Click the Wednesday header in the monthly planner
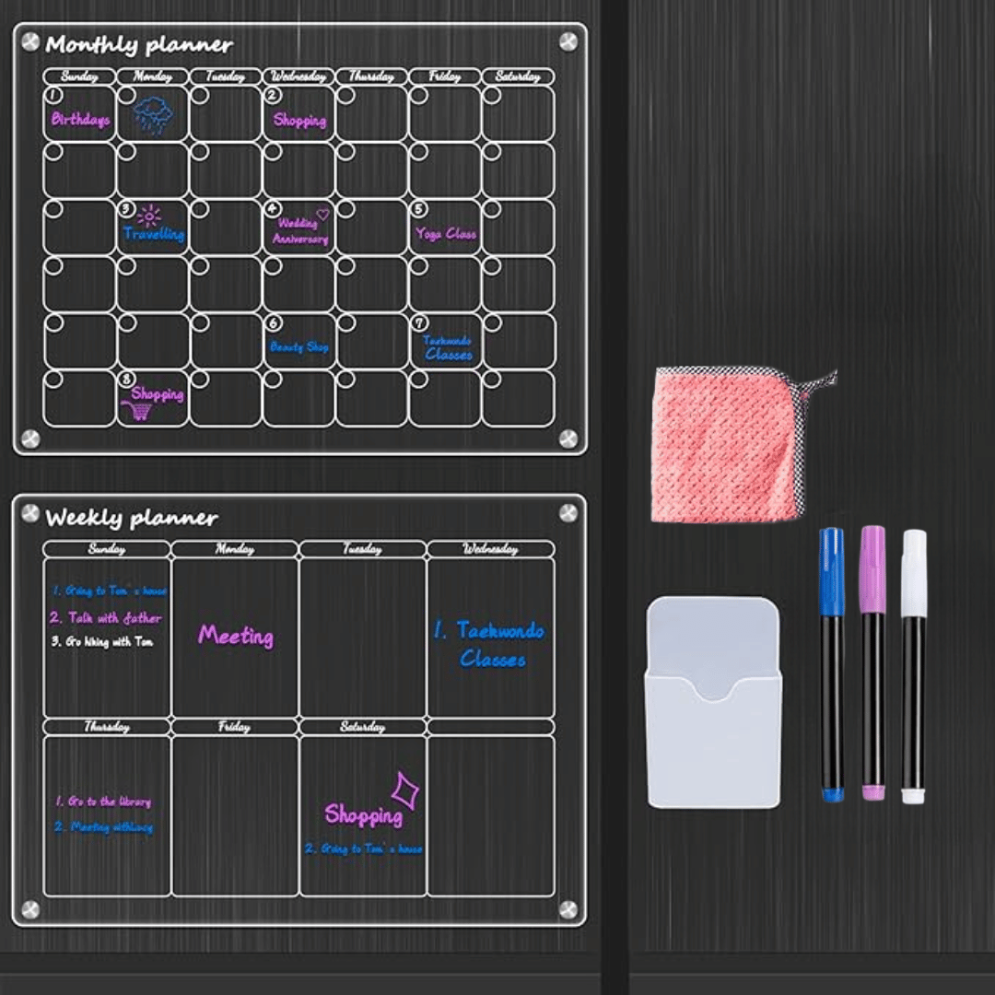The height and width of the screenshot is (995, 995). pyautogui.click(x=298, y=76)
